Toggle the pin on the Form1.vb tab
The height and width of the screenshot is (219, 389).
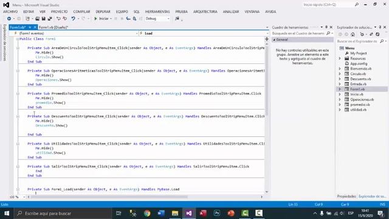pyautogui.click(x=30, y=27)
